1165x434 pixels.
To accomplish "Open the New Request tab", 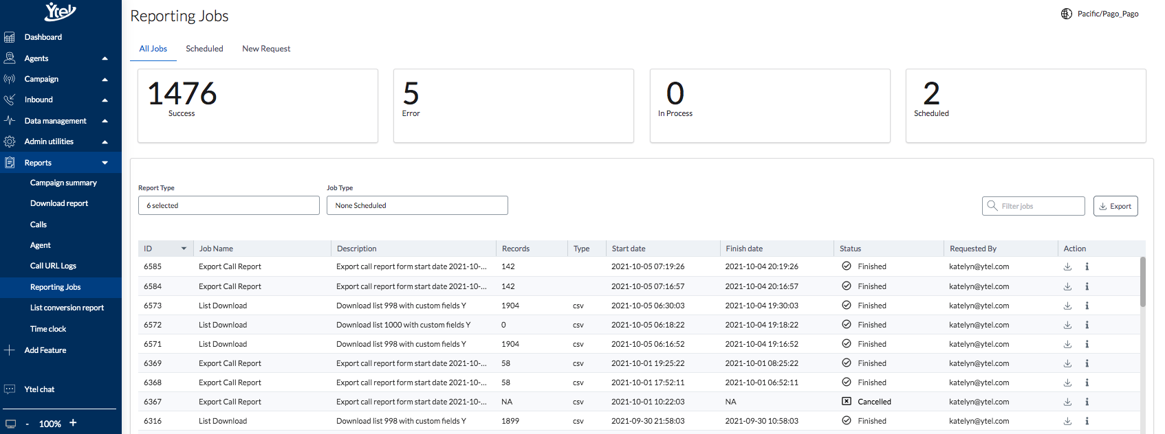I will [x=266, y=49].
